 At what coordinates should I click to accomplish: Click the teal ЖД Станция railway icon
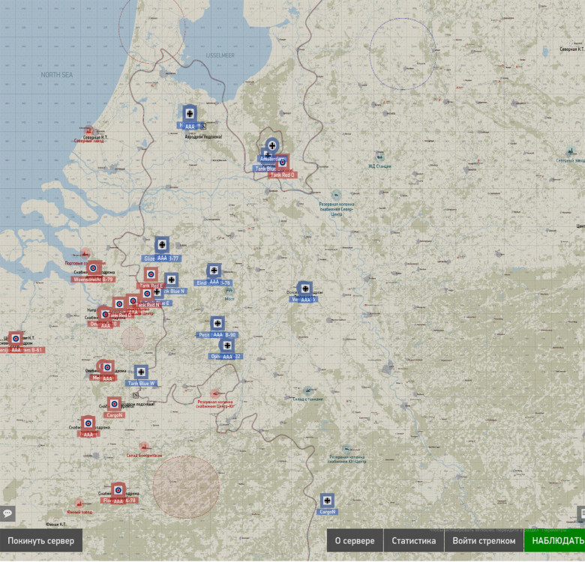tap(379, 156)
